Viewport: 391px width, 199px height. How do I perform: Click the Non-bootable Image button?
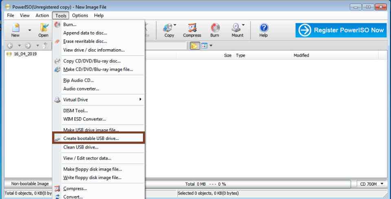(x=30, y=184)
